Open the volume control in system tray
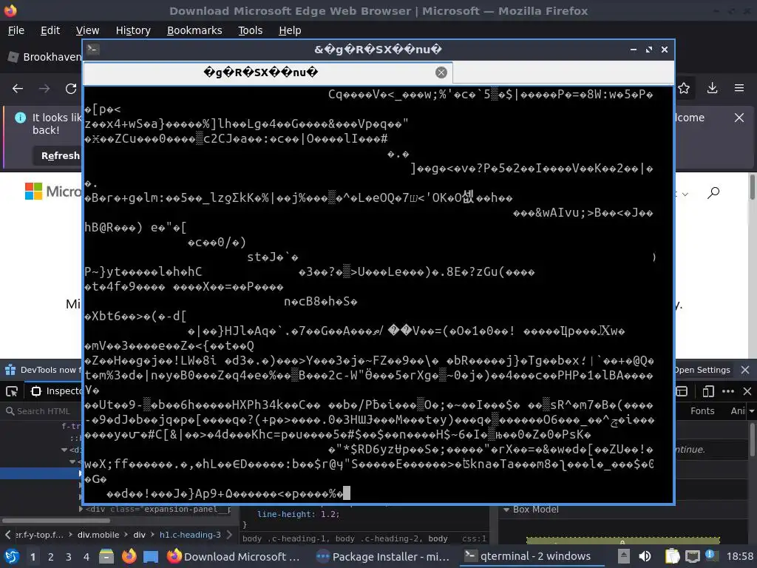The image size is (757, 568). pyautogui.click(x=645, y=556)
